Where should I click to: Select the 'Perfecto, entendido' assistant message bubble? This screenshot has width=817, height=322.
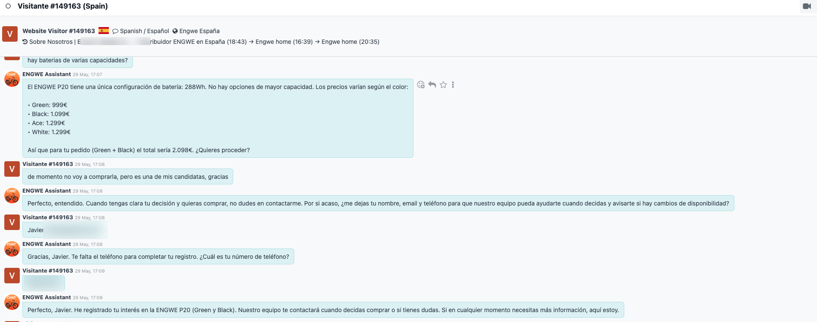[378, 203]
